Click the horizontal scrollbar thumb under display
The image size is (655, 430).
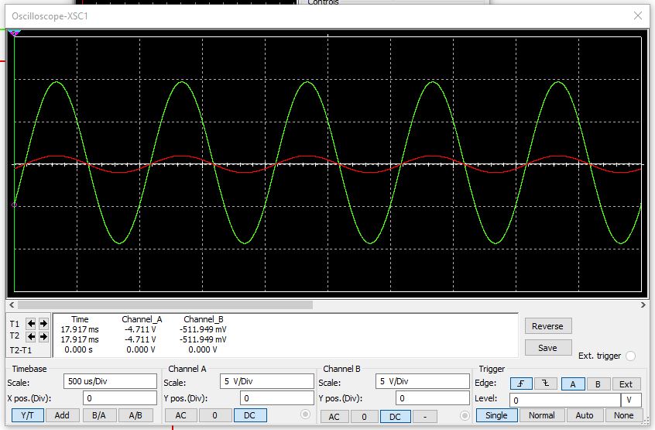tap(165, 305)
